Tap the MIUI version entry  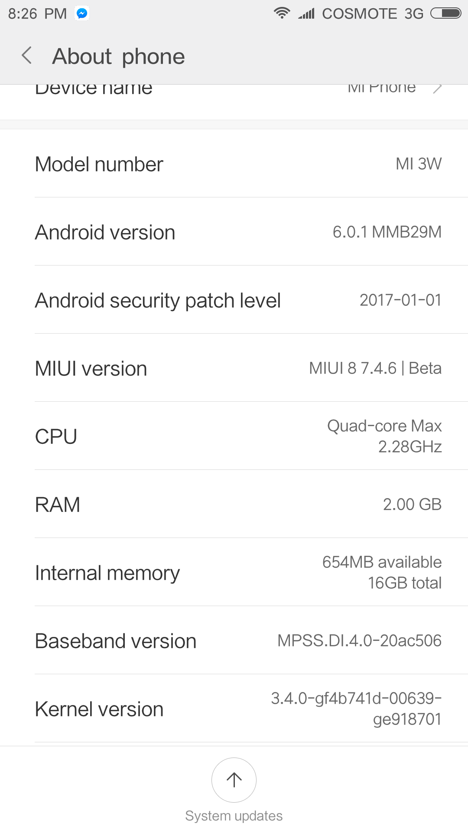coord(234,368)
